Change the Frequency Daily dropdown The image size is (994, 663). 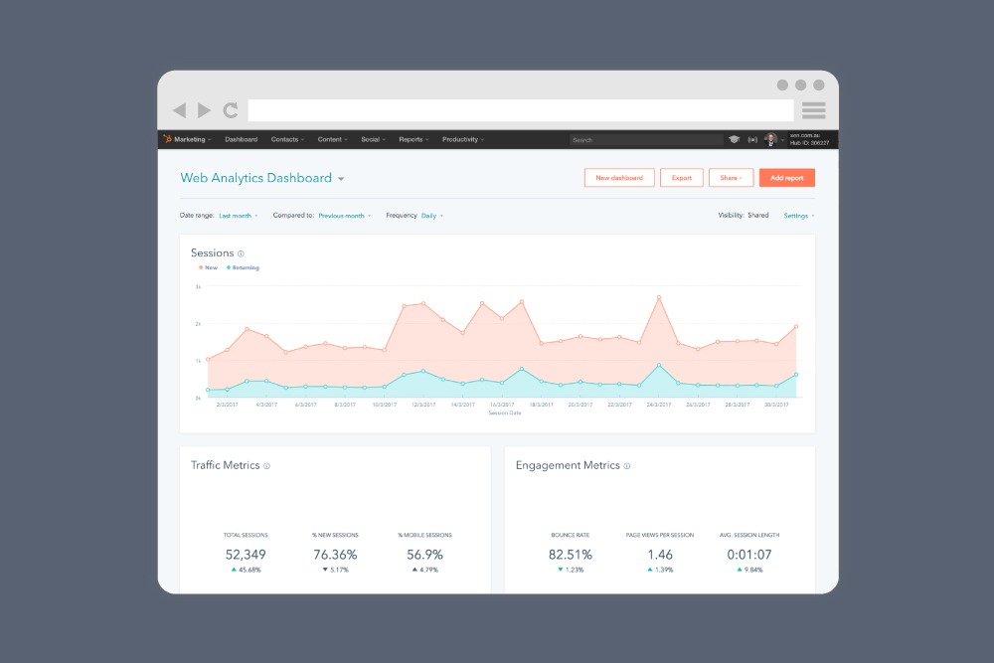432,216
